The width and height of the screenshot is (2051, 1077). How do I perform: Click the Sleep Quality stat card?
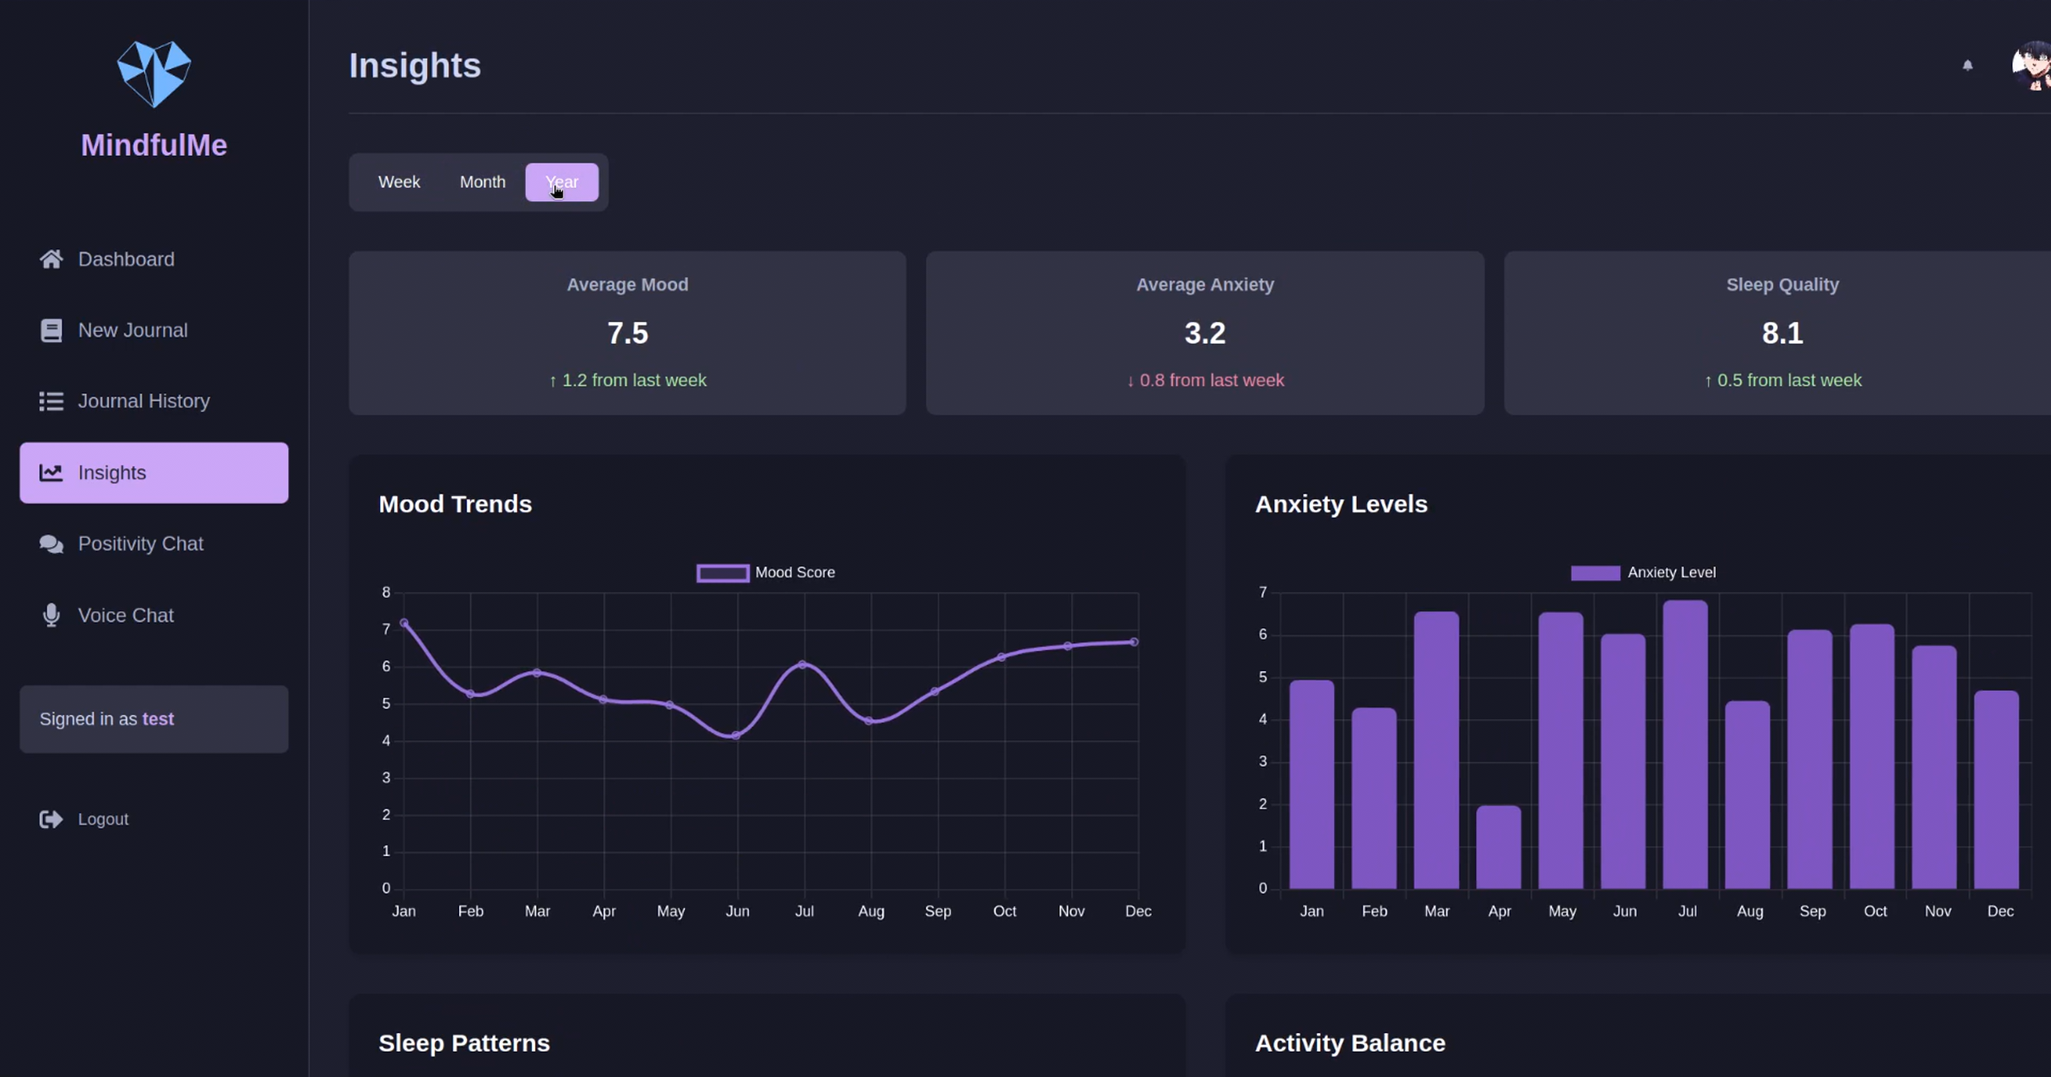tap(1782, 332)
